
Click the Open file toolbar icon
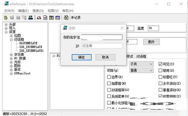[6, 18]
